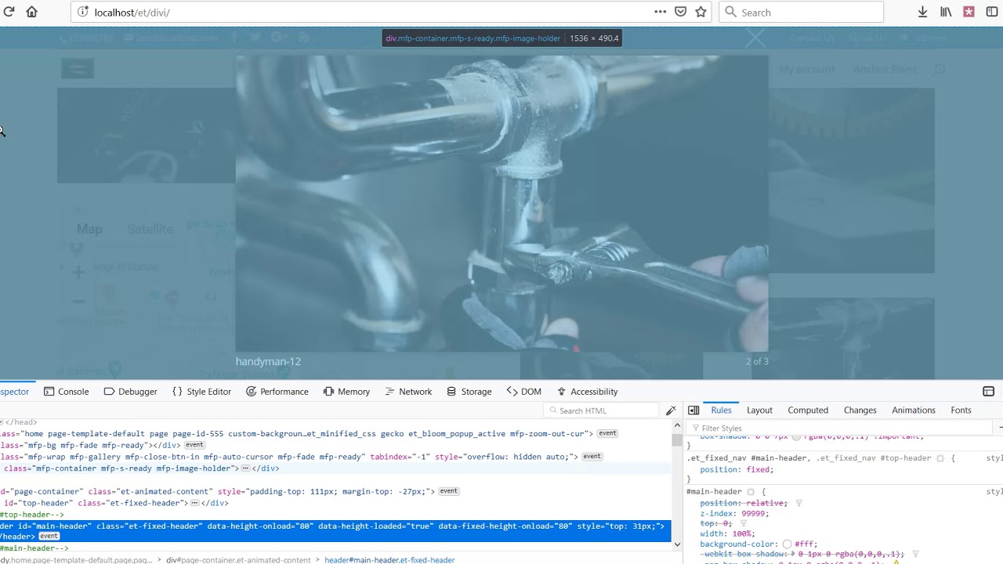Image resolution: width=1003 pixels, height=564 pixels.
Task: Select the header#main-header breadcrumb
Action: pyautogui.click(x=389, y=560)
